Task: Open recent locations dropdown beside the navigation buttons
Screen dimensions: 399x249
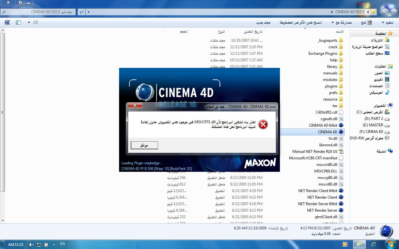Action: point(379,12)
